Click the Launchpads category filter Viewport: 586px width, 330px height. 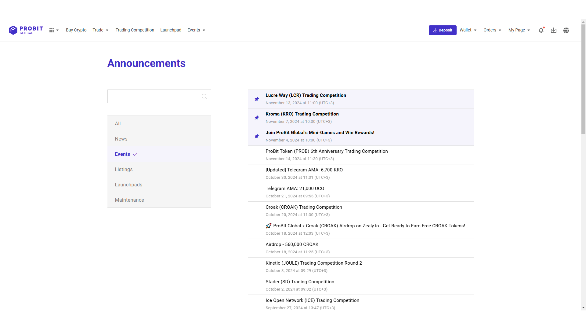tap(128, 185)
